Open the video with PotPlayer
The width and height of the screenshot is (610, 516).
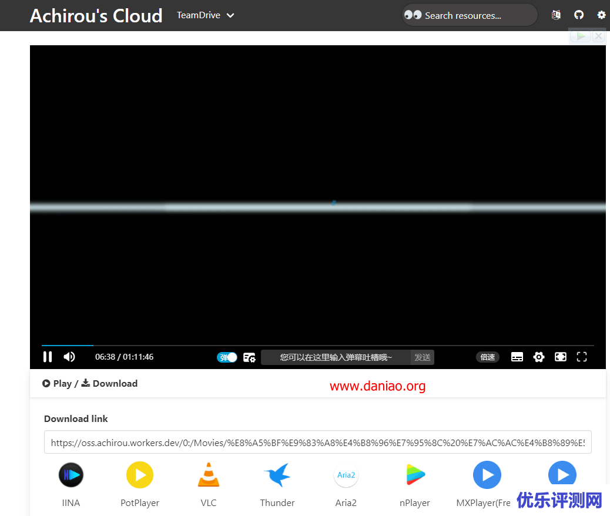[x=139, y=475]
